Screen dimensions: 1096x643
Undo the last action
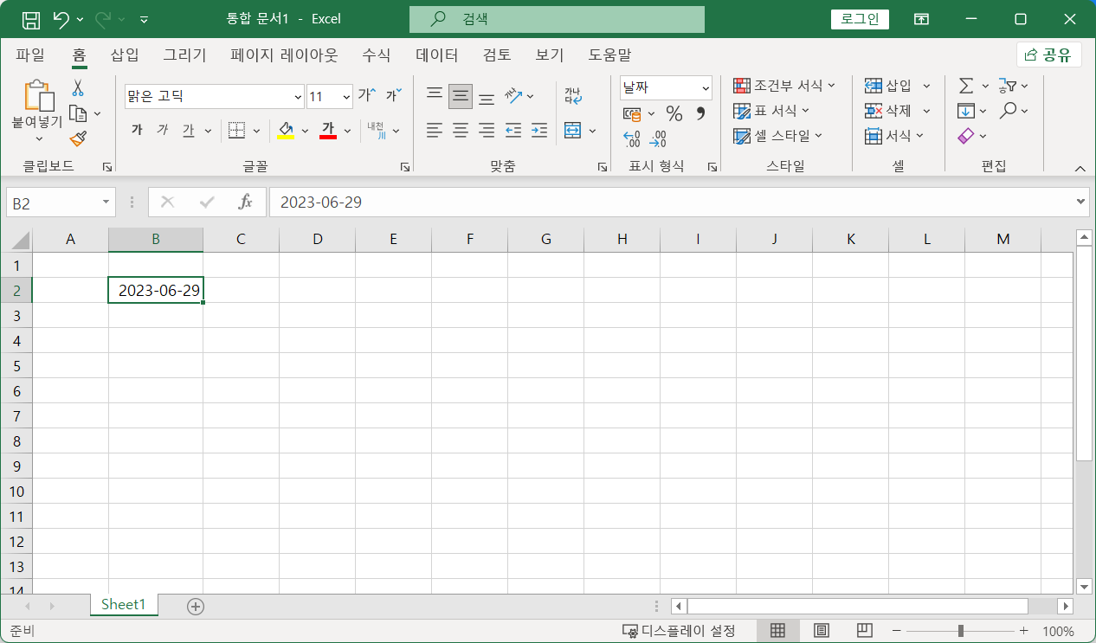coord(61,19)
